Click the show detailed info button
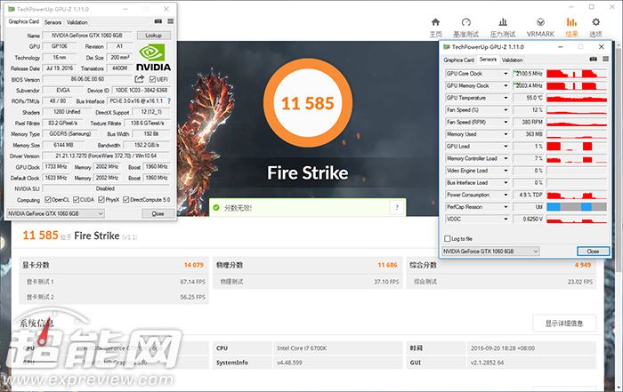The height and width of the screenshot is (392, 623). coord(563,323)
